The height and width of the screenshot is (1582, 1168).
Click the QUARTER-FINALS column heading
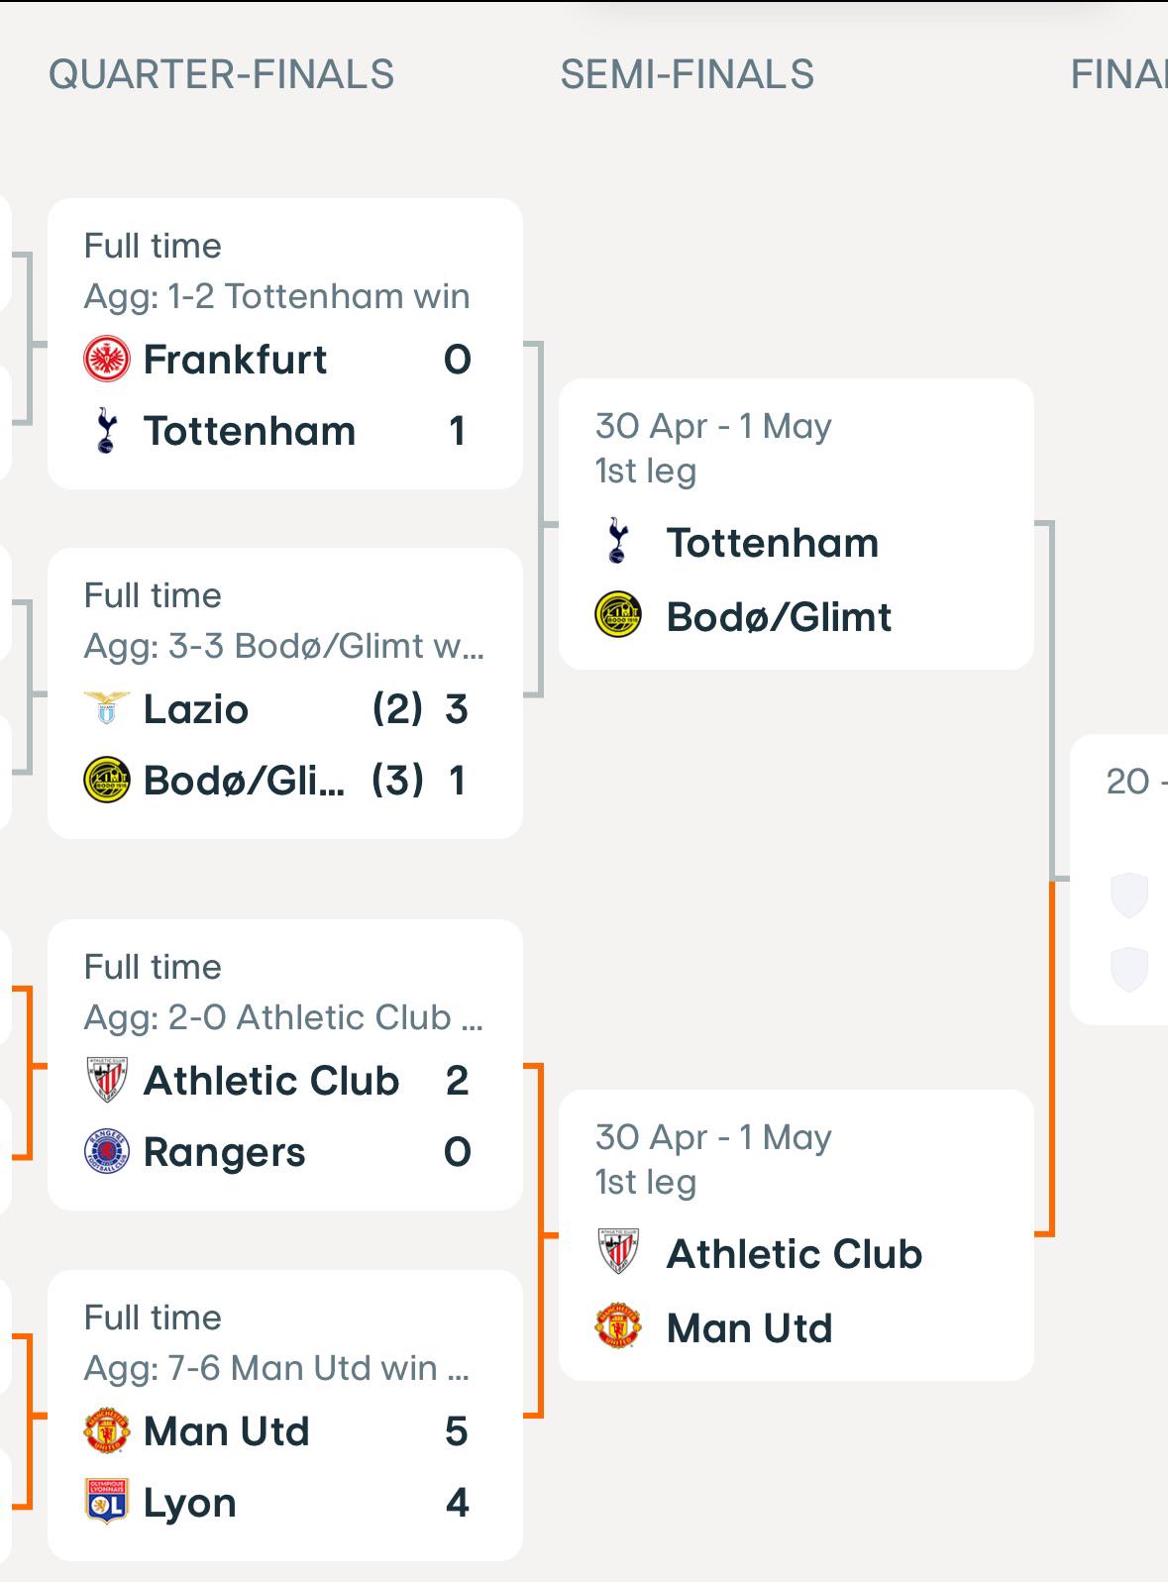click(222, 75)
